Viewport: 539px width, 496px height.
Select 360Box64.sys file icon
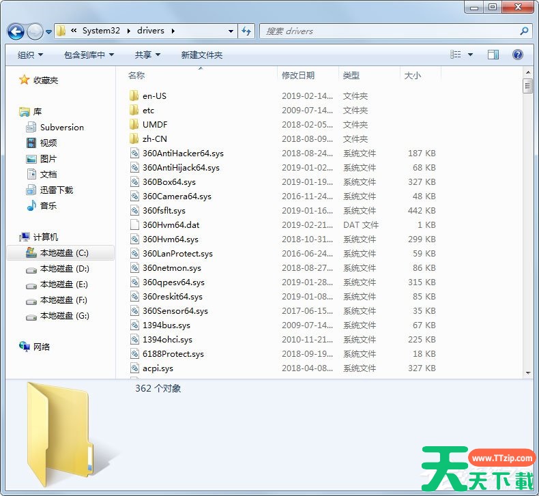point(134,181)
